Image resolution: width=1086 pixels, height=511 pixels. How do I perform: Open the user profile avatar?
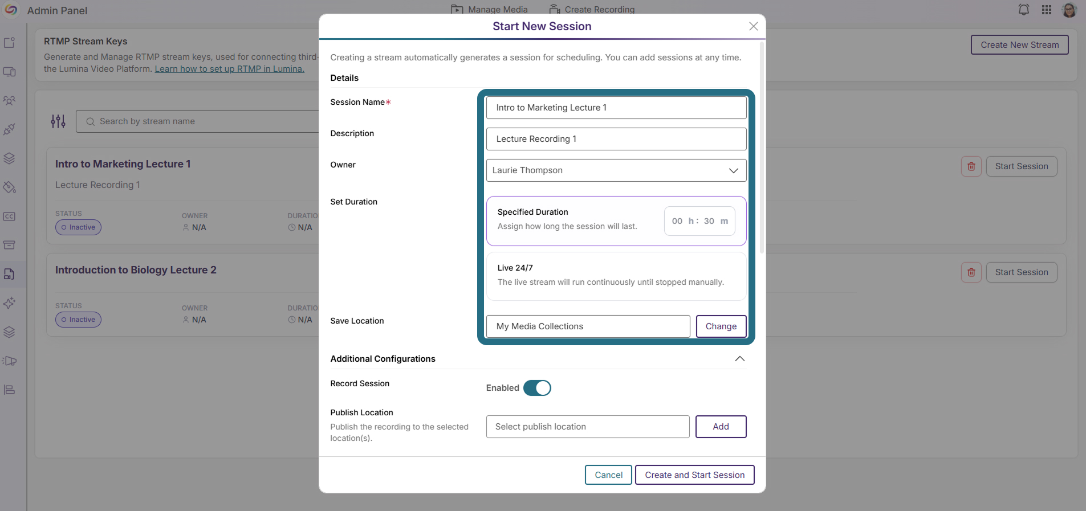click(1069, 10)
